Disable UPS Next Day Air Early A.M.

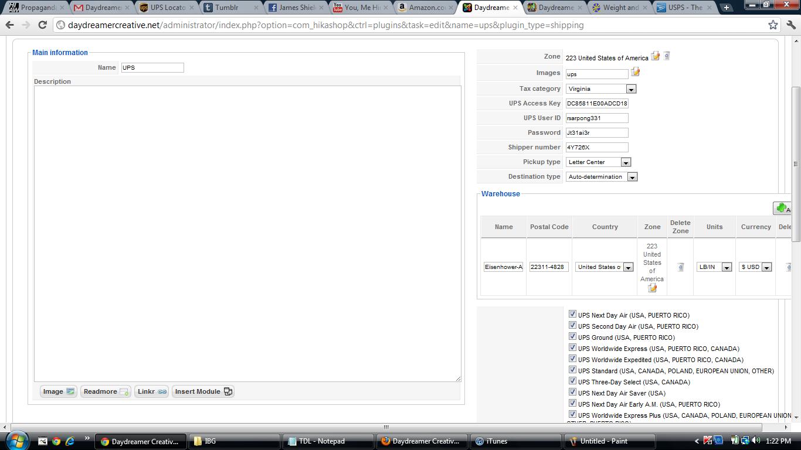pyautogui.click(x=572, y=403)
